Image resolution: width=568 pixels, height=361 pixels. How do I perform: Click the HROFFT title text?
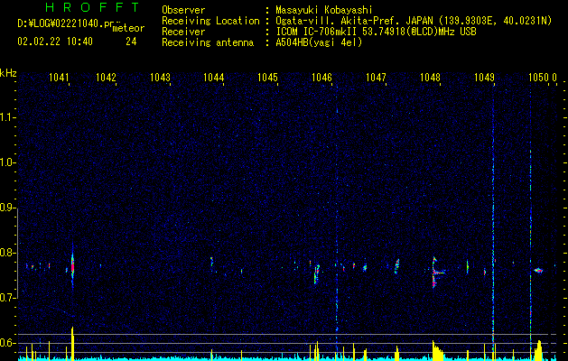[x=92, y=7]
